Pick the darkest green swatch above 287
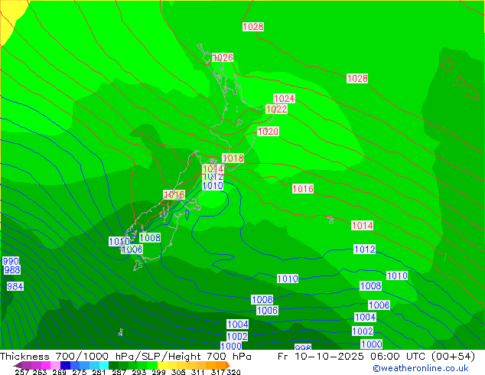 (113, 365)
